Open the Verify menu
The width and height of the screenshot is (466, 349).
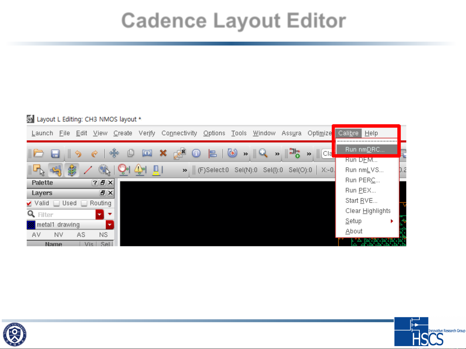coord(147,133)
